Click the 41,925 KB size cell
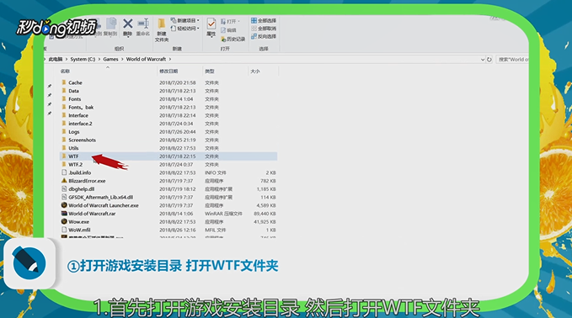572x318 pixels. (265, 222)
